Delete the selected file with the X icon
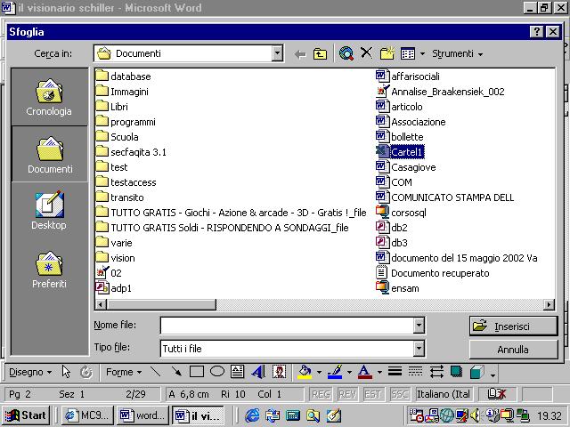570x427 pixels. click(x=366, y=53)
